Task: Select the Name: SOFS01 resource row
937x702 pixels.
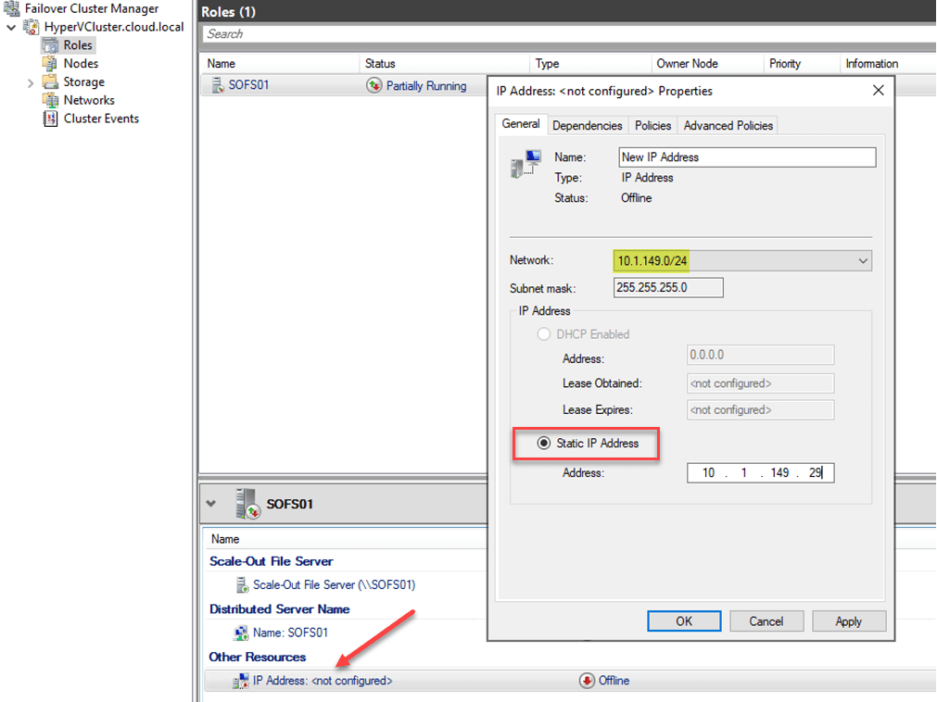Action: pos(290,633)
